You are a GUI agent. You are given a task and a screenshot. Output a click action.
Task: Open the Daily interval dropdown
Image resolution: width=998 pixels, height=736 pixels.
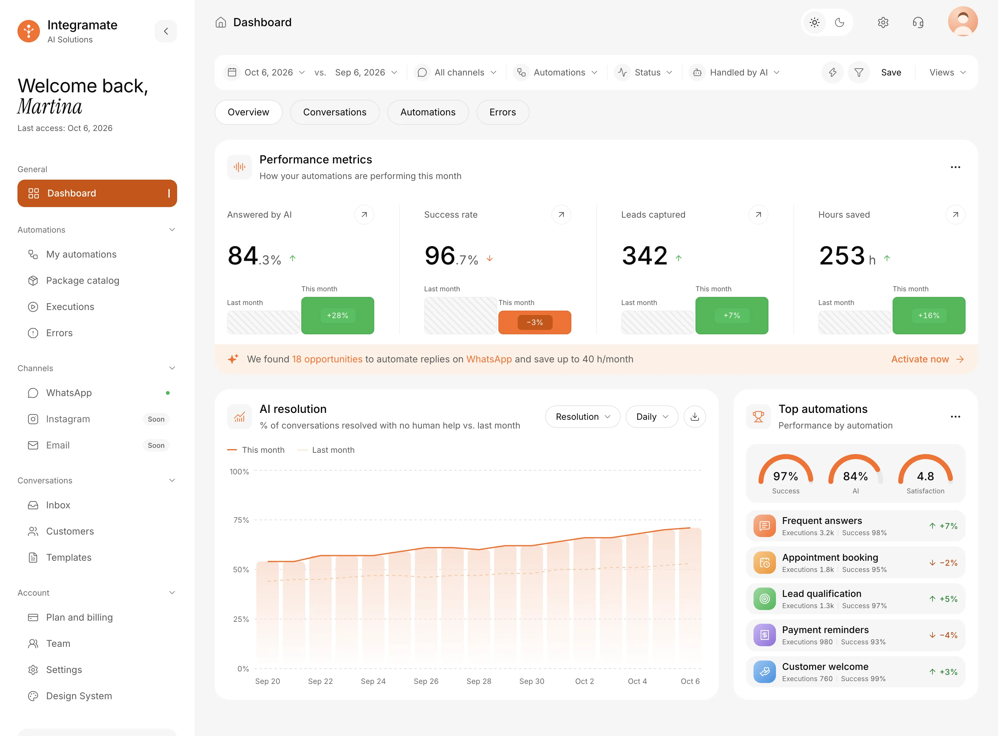652,417
